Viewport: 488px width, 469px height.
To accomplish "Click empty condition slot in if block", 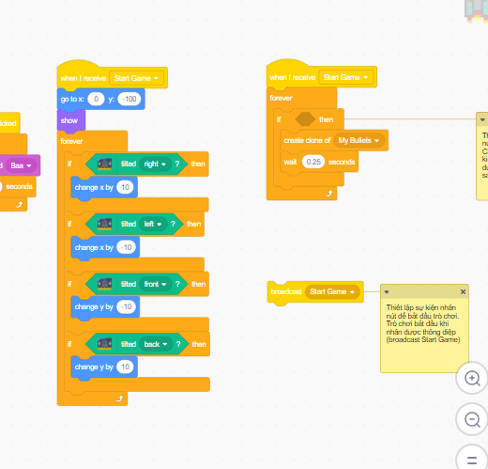I will point(305,119).
